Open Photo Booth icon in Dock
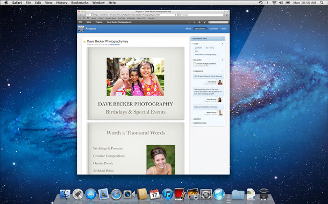This screenshot has width=328, height=204. pos(180,194)
